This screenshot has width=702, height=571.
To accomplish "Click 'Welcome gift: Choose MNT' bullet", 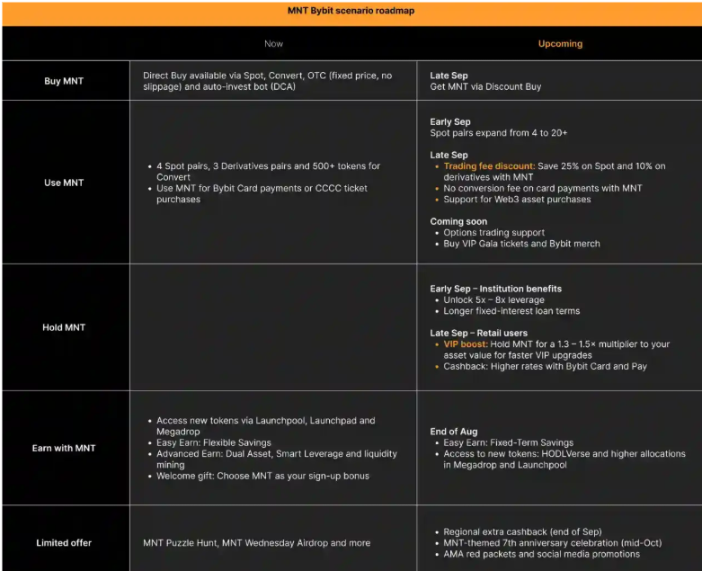I will coord(262,476).
